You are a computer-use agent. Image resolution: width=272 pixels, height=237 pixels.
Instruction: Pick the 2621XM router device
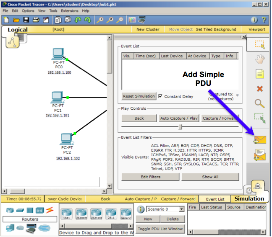[96, 214]
